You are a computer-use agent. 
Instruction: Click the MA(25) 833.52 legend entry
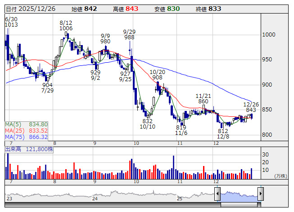click(x=26, y=131)
